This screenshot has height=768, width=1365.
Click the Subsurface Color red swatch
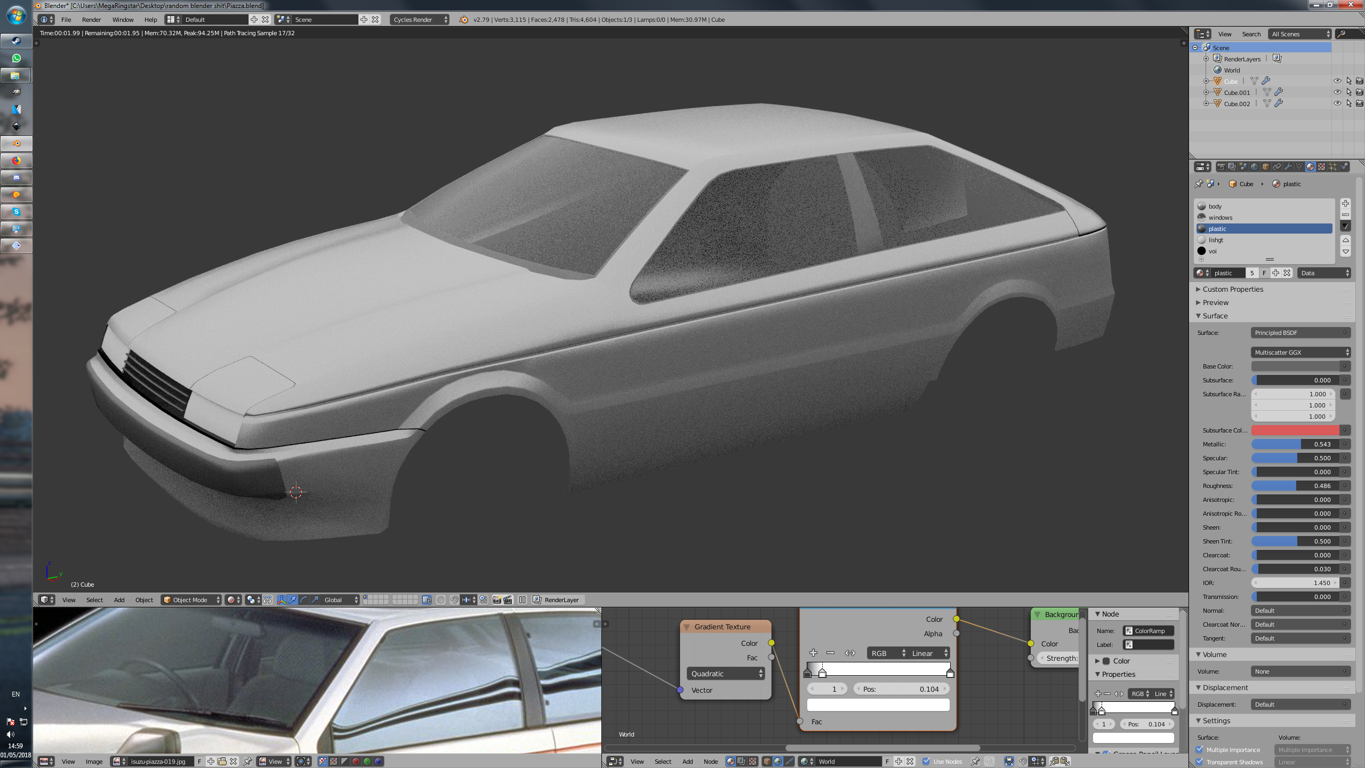tap(1295, 430)
